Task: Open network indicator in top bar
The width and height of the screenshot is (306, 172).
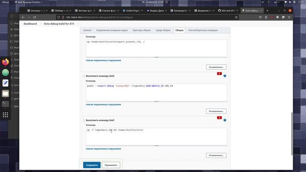Action: [x=286, y=2]
